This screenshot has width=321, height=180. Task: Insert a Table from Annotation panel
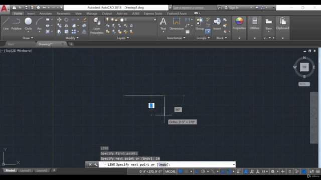187,32
